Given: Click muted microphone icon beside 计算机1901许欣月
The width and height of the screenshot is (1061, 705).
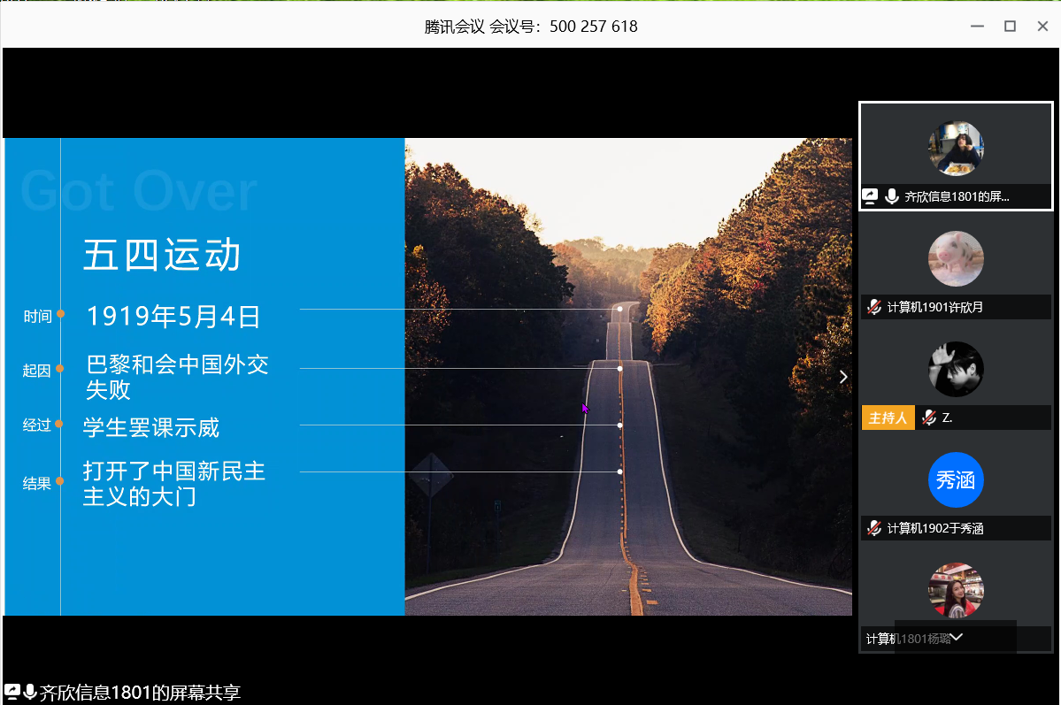Looking at the screenshot, I should [874, 307].
